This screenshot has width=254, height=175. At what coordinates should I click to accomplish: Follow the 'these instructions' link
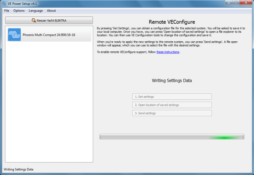point(168,52)
